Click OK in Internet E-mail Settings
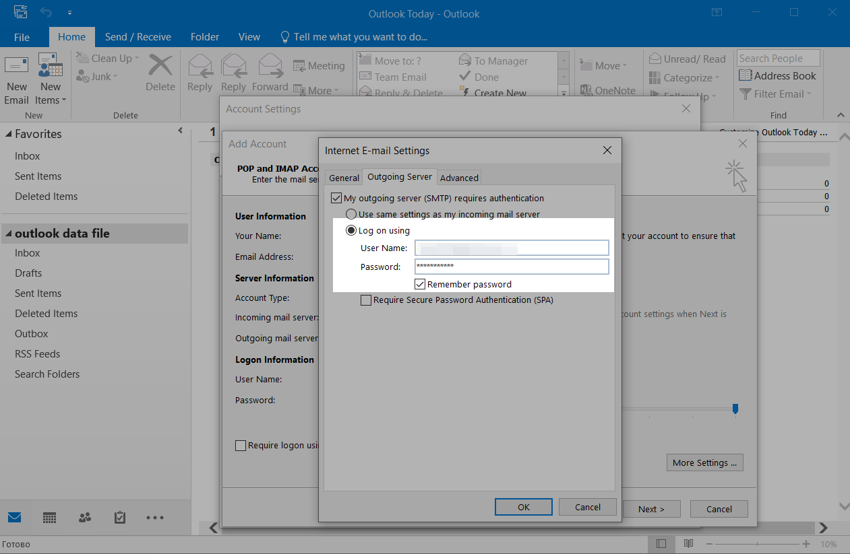 click(523, 507)
